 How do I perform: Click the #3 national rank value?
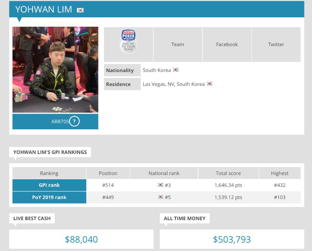pyautogui.click(x=168, y=185)
